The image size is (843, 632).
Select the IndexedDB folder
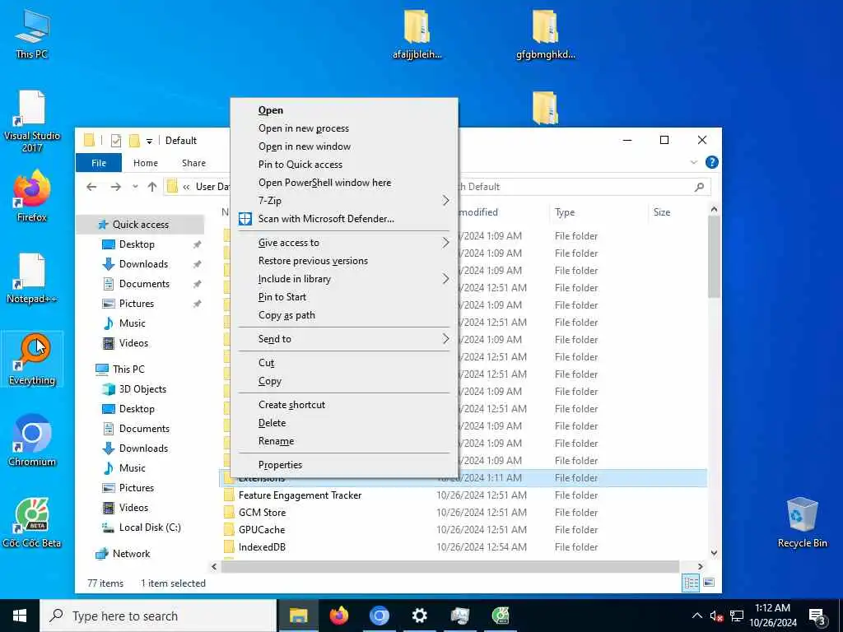[262, 547]
